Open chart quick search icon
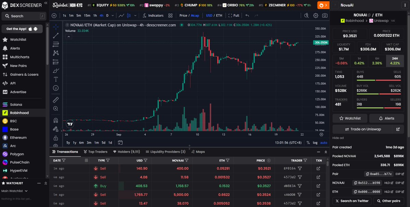This screenshot has height=207, width=410. [x=306, y=15]
